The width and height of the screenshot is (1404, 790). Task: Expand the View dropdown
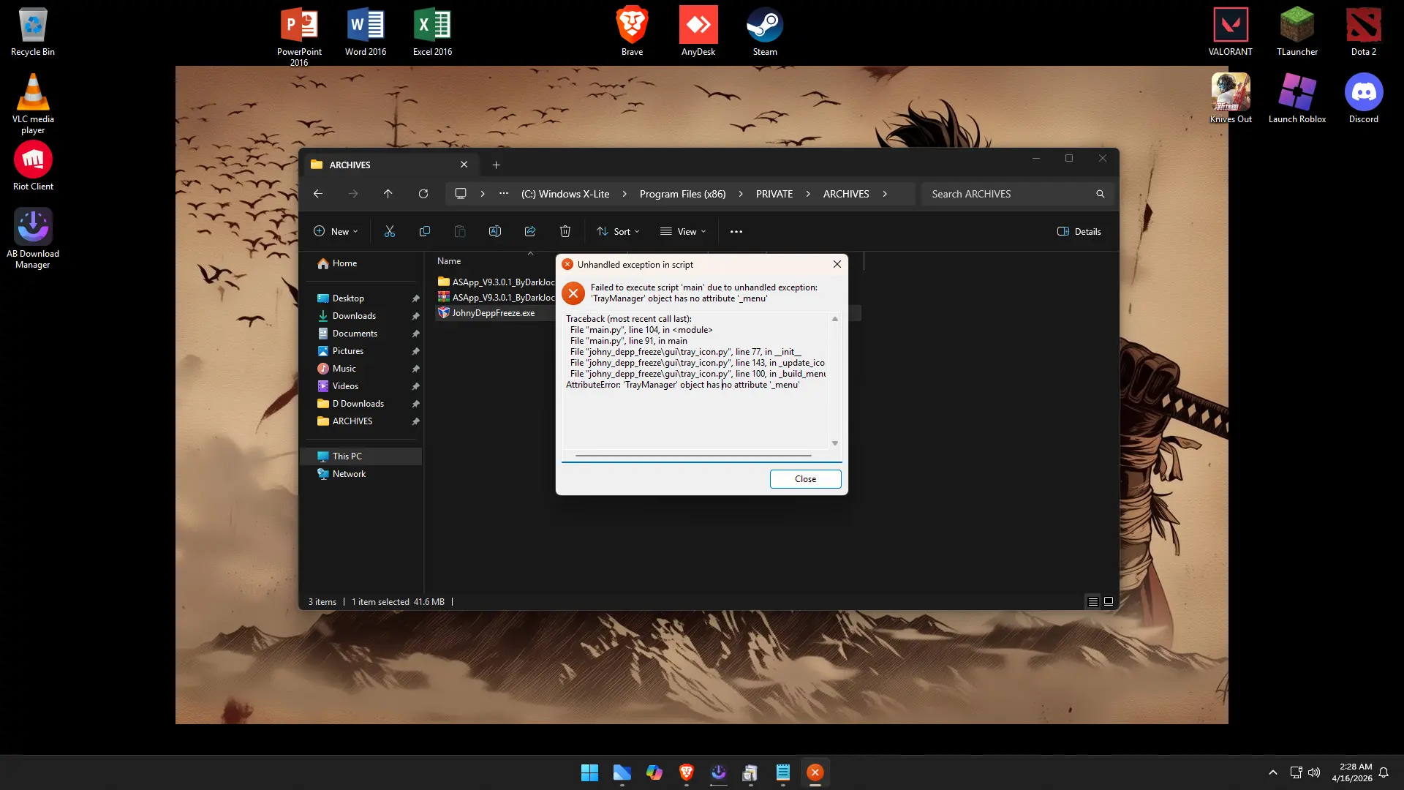click(683, 231)
